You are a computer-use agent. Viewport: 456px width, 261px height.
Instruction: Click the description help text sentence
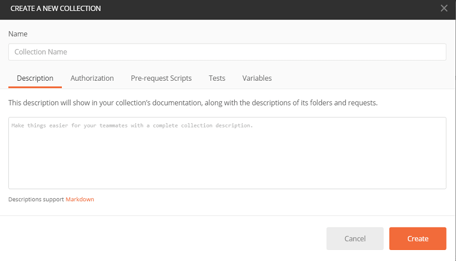pyautogui.click(x=193, y=103)
